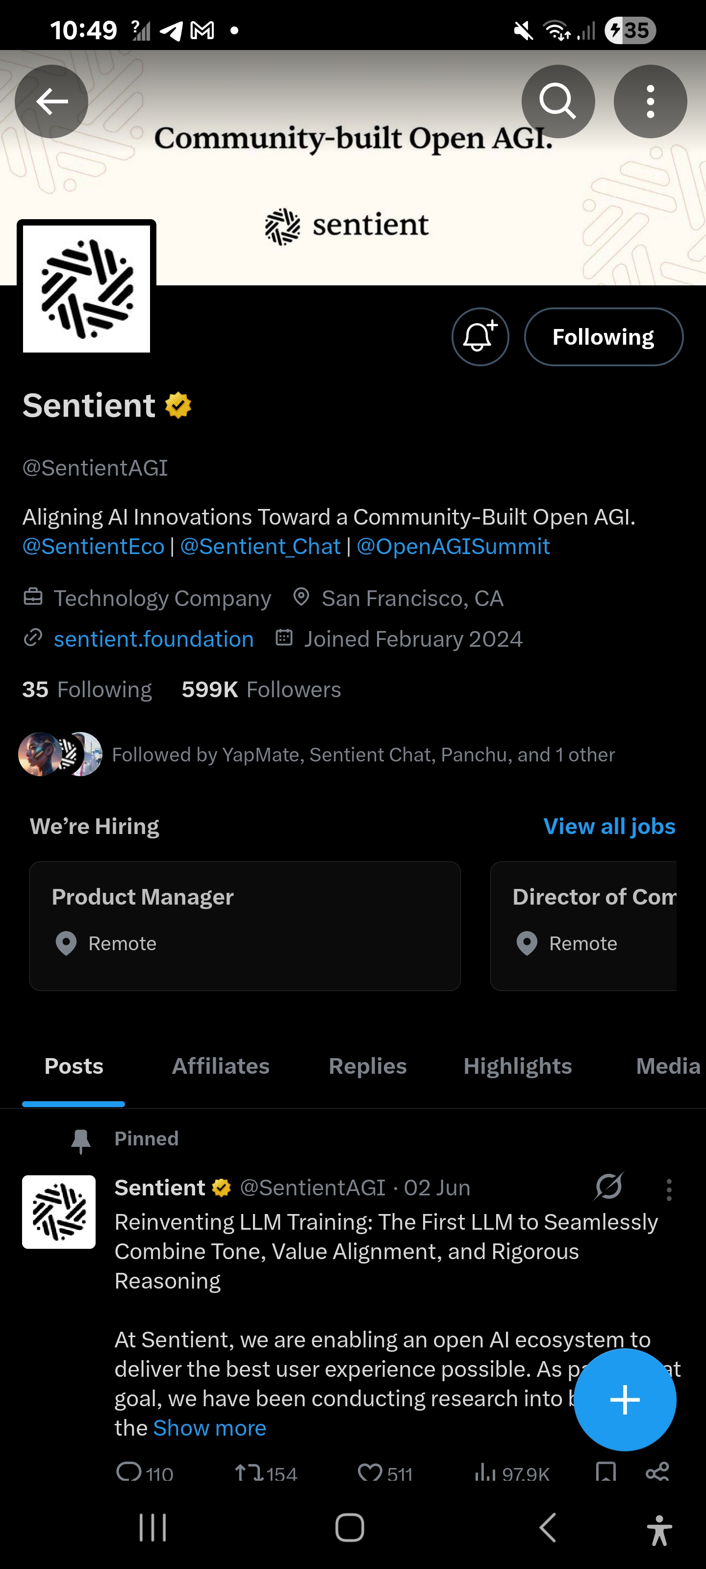Open the Product Manager job card
This screenshot has height=1569, width=706.
[x=245, y=925]
